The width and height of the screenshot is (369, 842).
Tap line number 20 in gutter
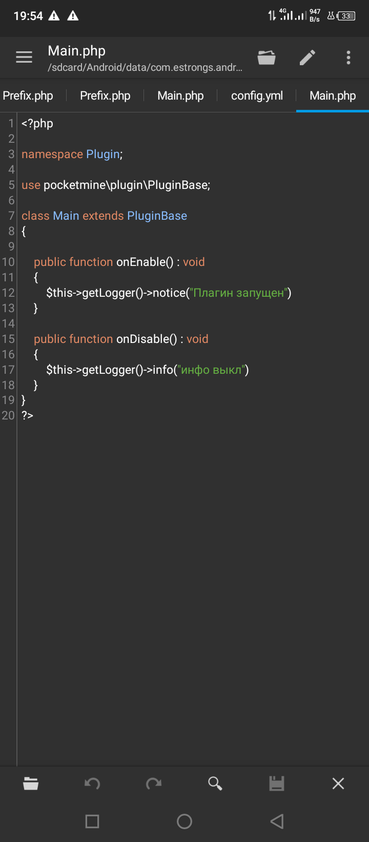point(8,415)
